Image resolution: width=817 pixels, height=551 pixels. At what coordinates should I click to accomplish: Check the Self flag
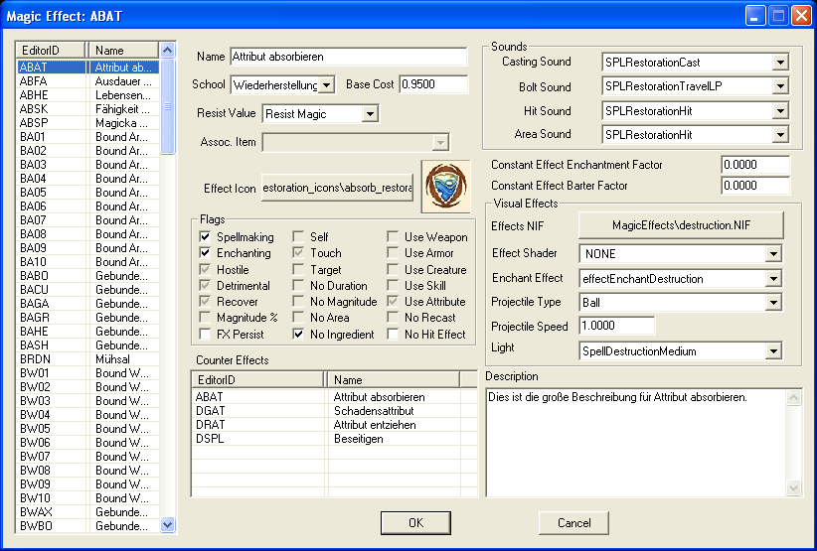[x=298, y=237]
